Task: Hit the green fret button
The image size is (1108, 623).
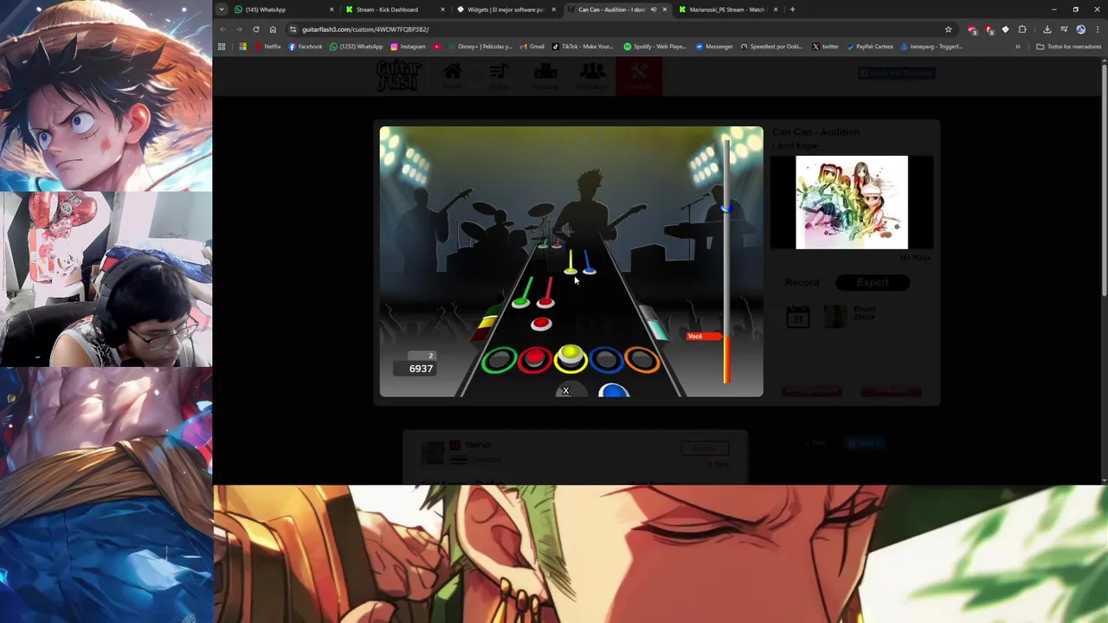Action: 499,360
